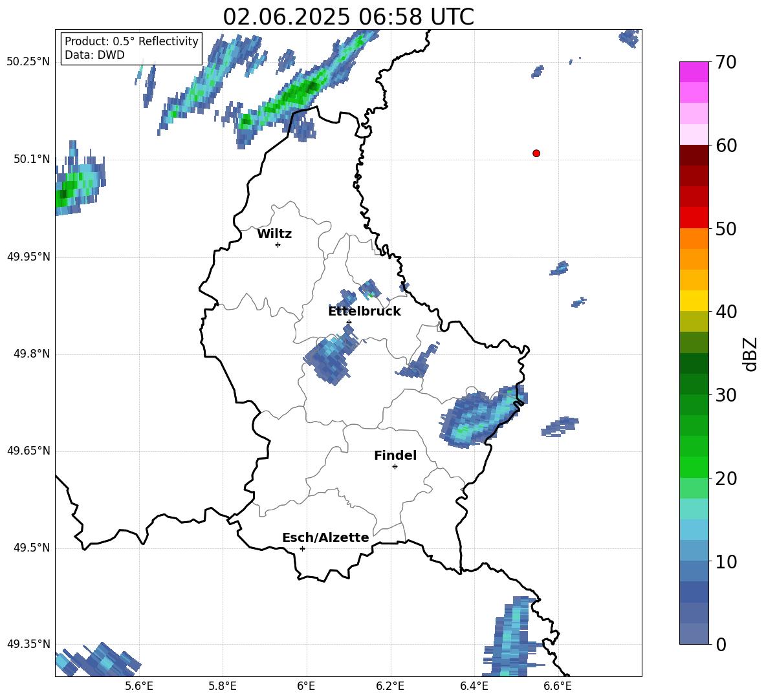
Task: Click the Wiltz city label
Action: click(x=274, y=234)
